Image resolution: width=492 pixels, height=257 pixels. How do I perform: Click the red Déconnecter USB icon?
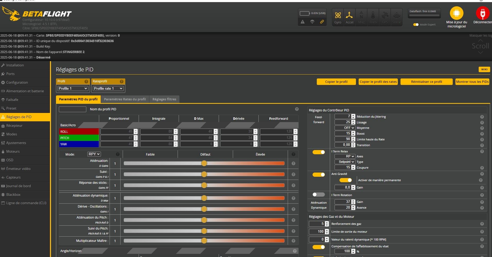483,13
